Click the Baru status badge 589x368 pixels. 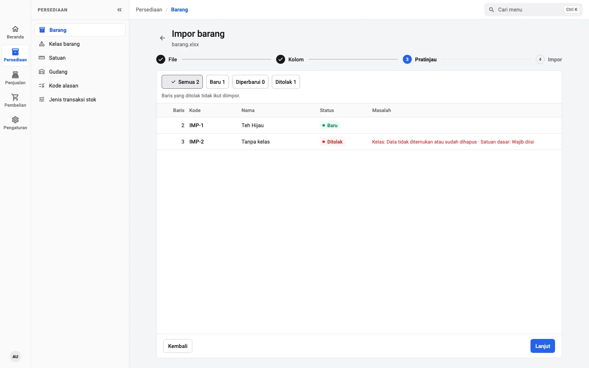[x=330, y=126]
